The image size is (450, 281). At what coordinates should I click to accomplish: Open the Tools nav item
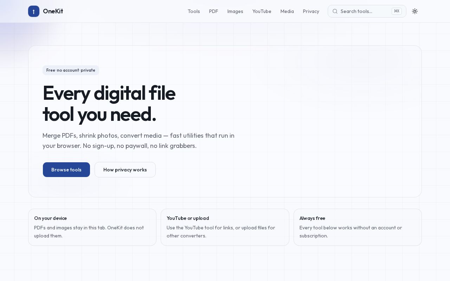194,11
